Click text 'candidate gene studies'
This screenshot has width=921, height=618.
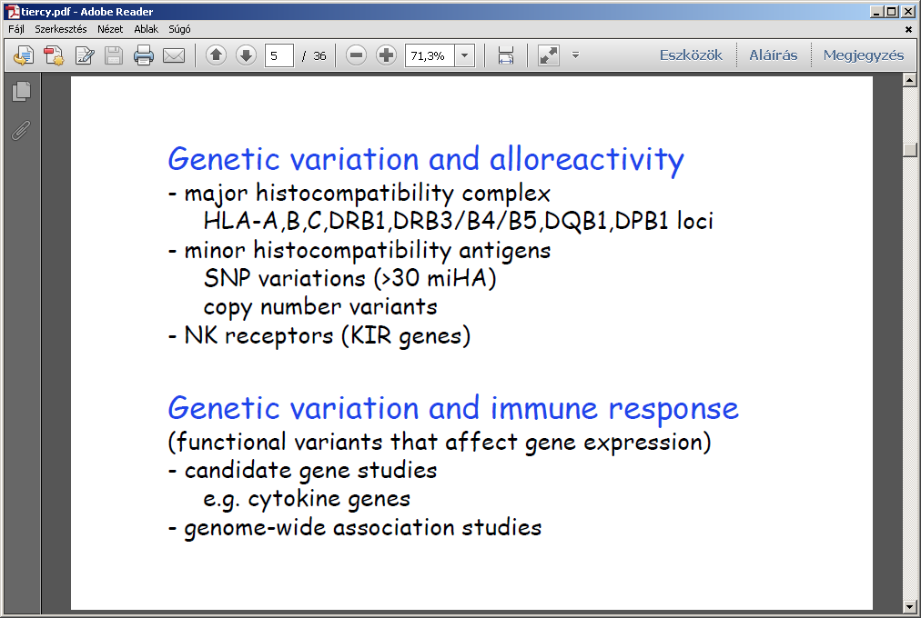[x=310, y=470]
